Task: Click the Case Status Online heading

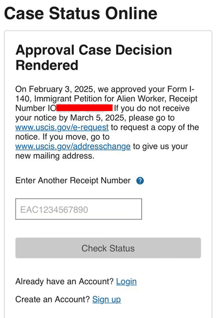Action: (x=81, y=13)
